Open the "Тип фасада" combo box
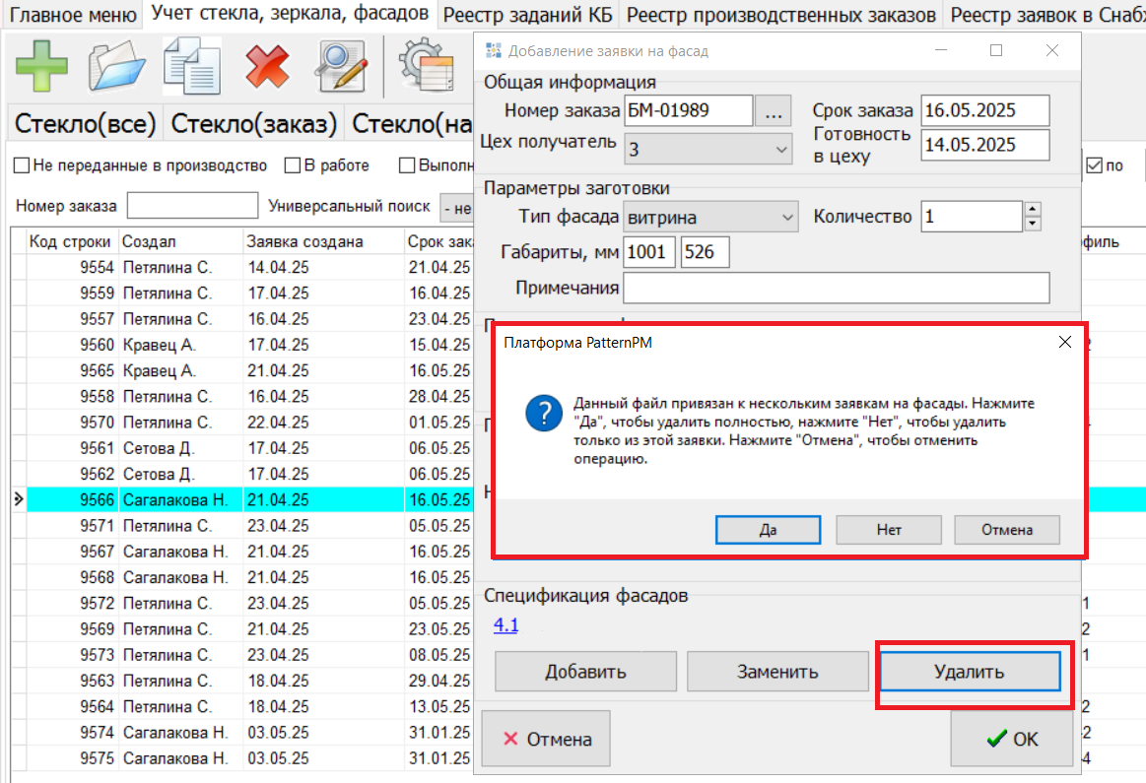The height and width of the screenshot is (783, 1146). click(x=786, y=217)
